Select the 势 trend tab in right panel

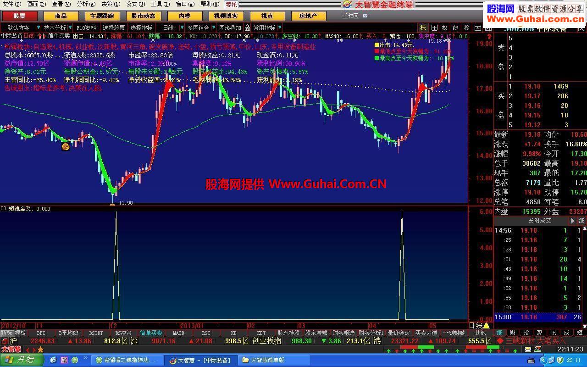[539, 333]
